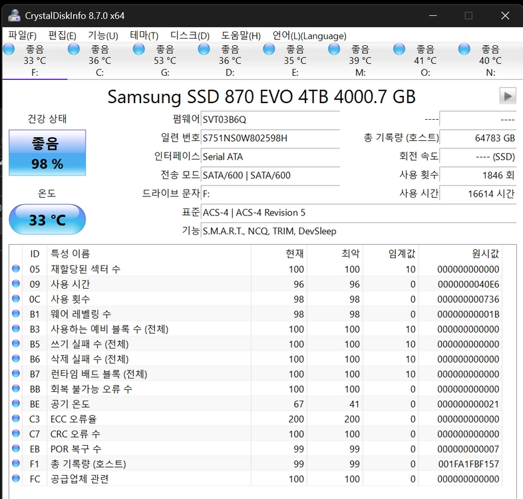Open the 도움말(H) menu
The height and width of the screenshot is (499, 523).
click(x=240, y=35)
